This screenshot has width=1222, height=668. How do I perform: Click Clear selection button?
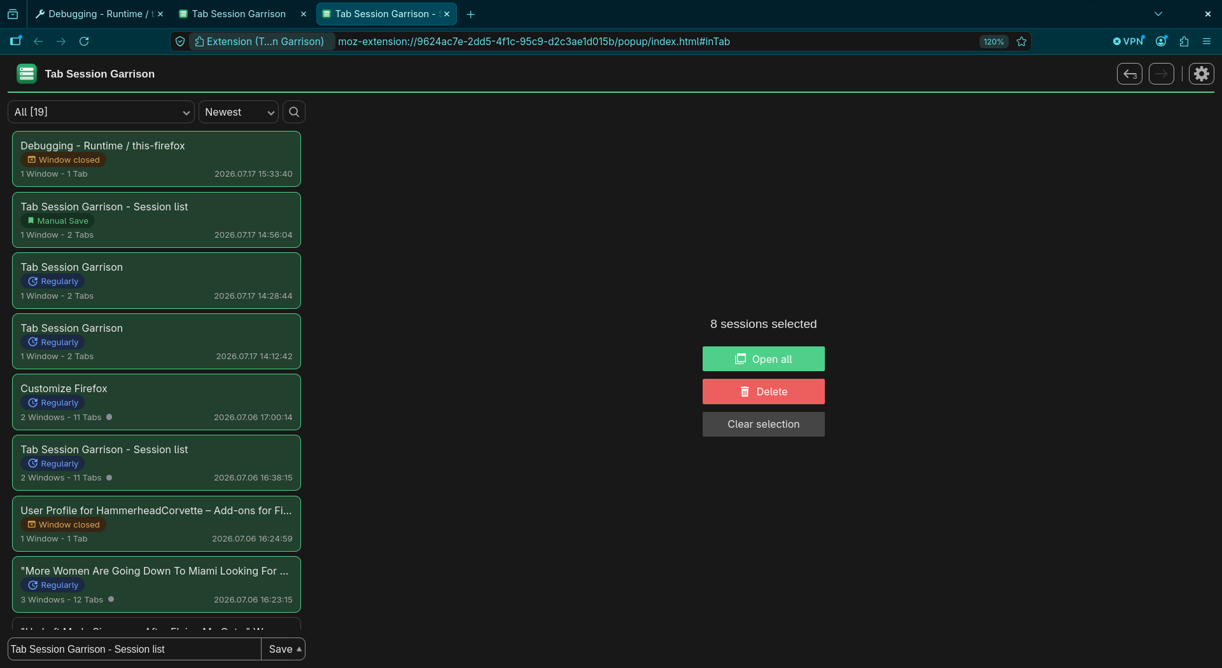click(x=764, y=424)
